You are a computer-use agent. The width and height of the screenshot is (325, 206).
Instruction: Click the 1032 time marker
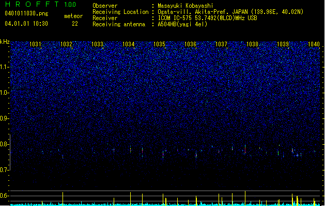pos(66,44)
